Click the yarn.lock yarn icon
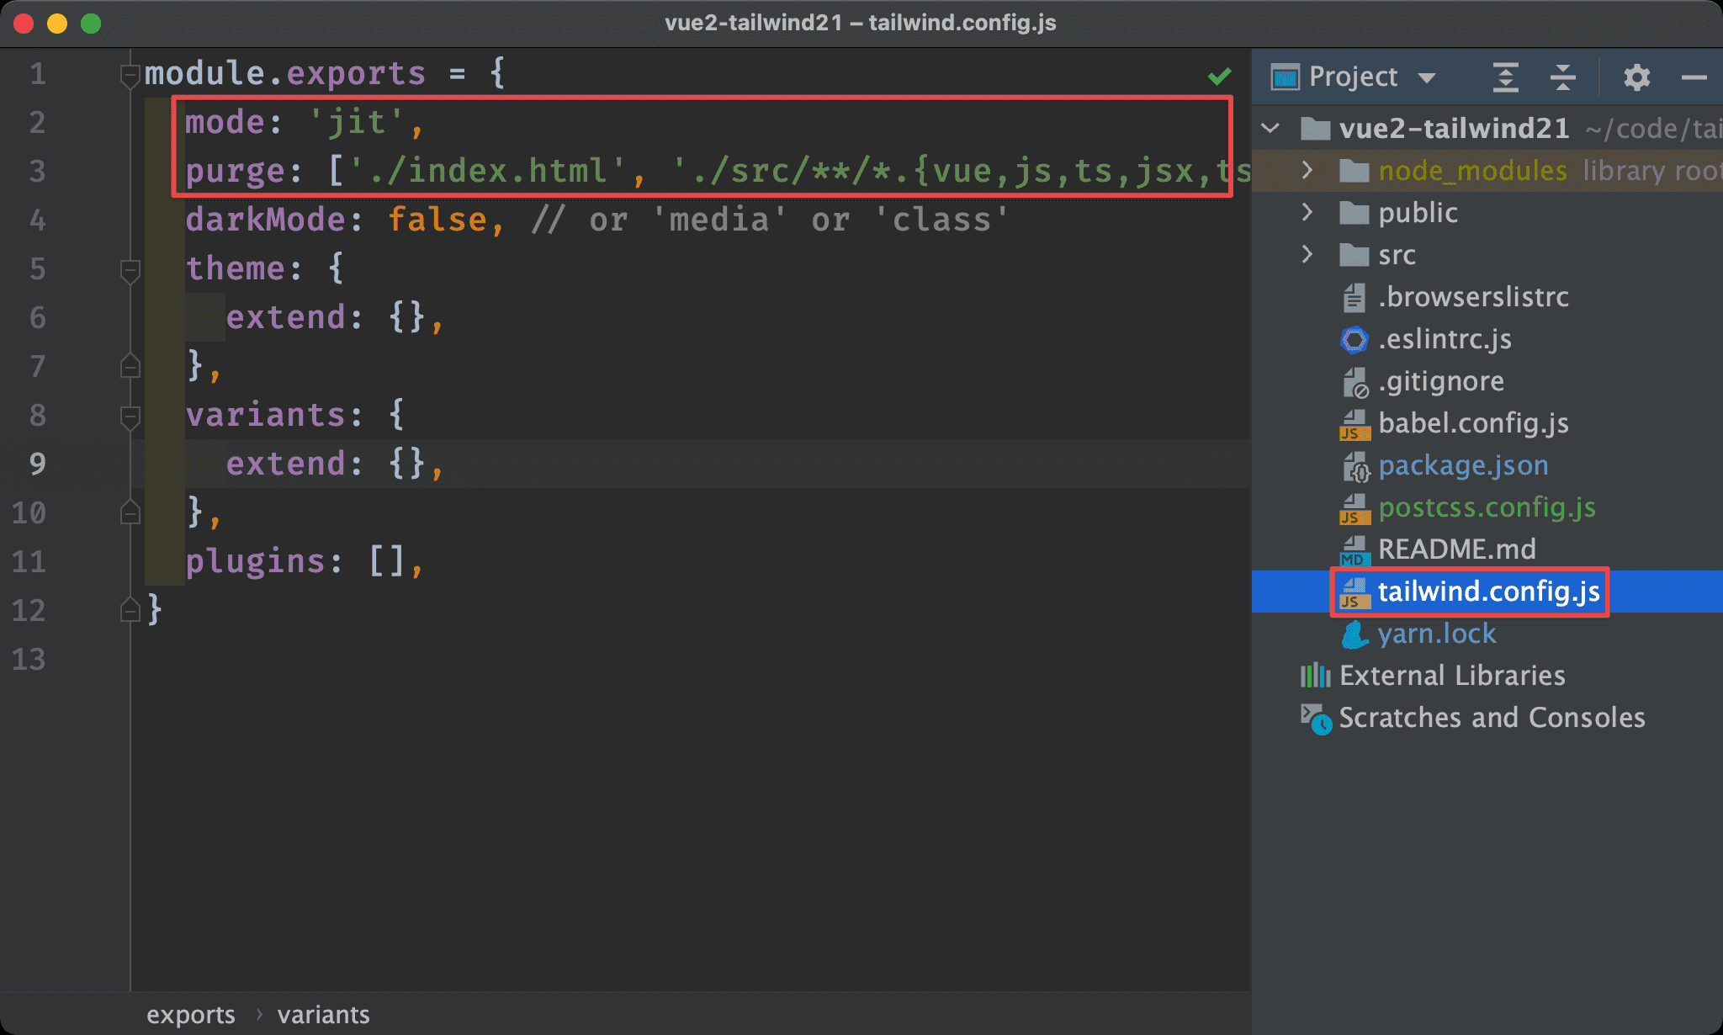This screenshot has height=1035, width=1723. click(1355, 634)
